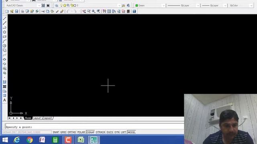Select the Arc tool
The height and width of the screenshot is (144, 257).
[4, 41]
